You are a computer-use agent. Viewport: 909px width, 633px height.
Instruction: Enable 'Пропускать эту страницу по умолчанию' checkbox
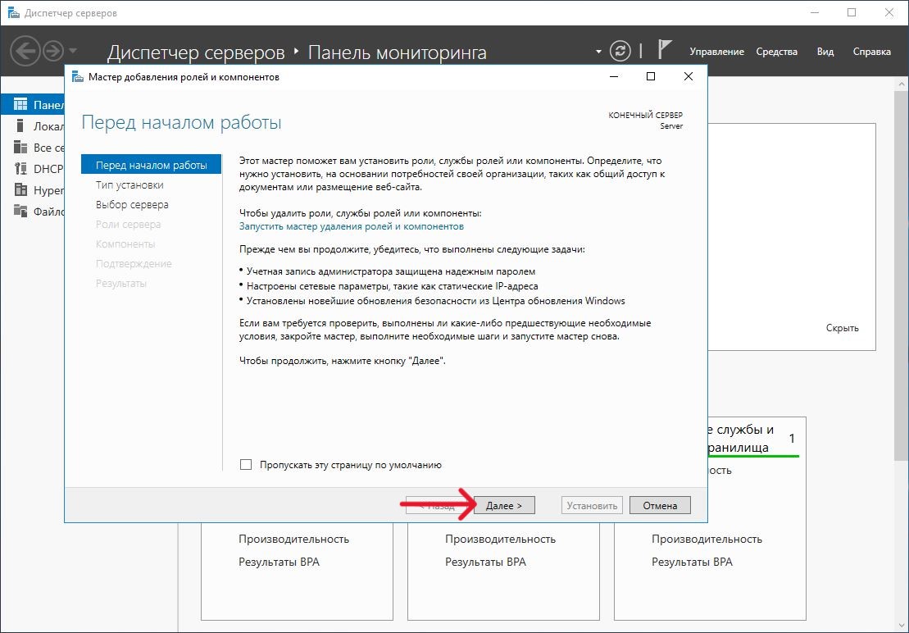click(246, 465)
